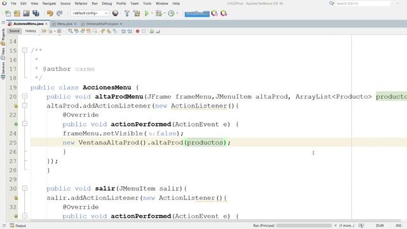
Task: Open the Navigate menu
Action: (x=49, y=4)
